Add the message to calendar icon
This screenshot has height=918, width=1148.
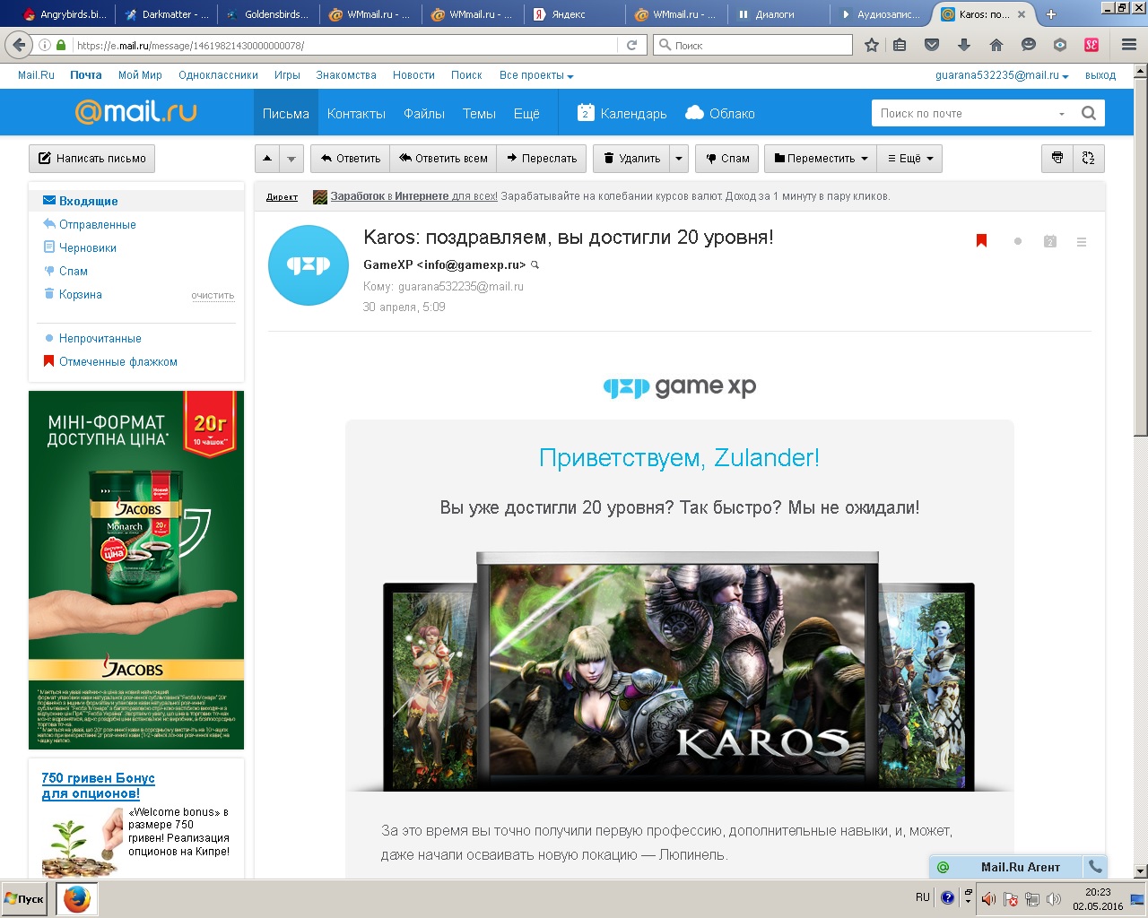coord(1050,241)
